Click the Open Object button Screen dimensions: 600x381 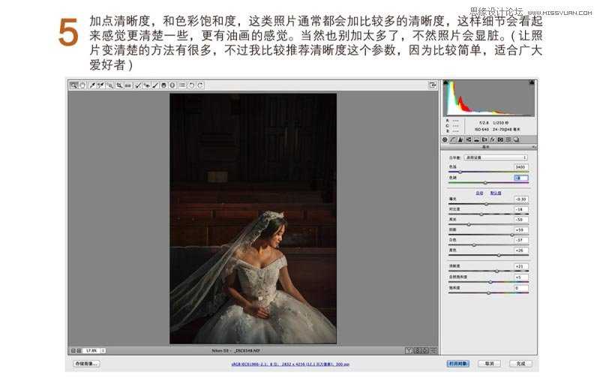point(458,364)
